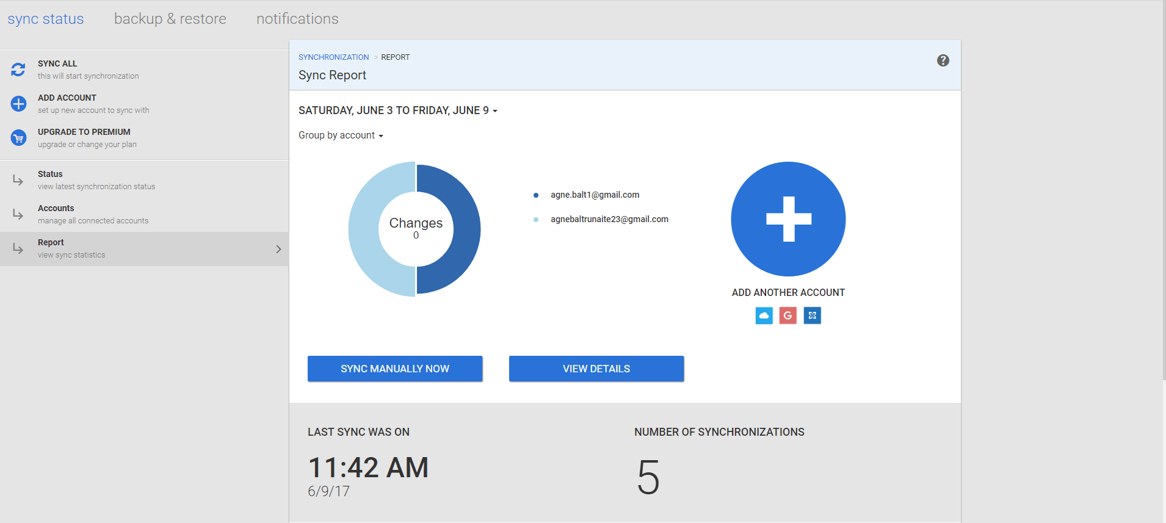This screenshot has height=523, width=1166.
Task: Click the View Details button
Action: tap(596, 369)
